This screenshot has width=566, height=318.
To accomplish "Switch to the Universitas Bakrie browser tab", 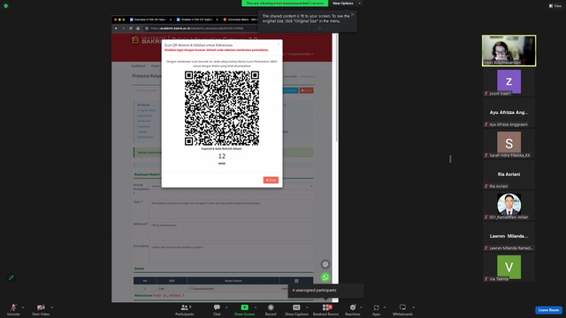I will tap(240, 19).
